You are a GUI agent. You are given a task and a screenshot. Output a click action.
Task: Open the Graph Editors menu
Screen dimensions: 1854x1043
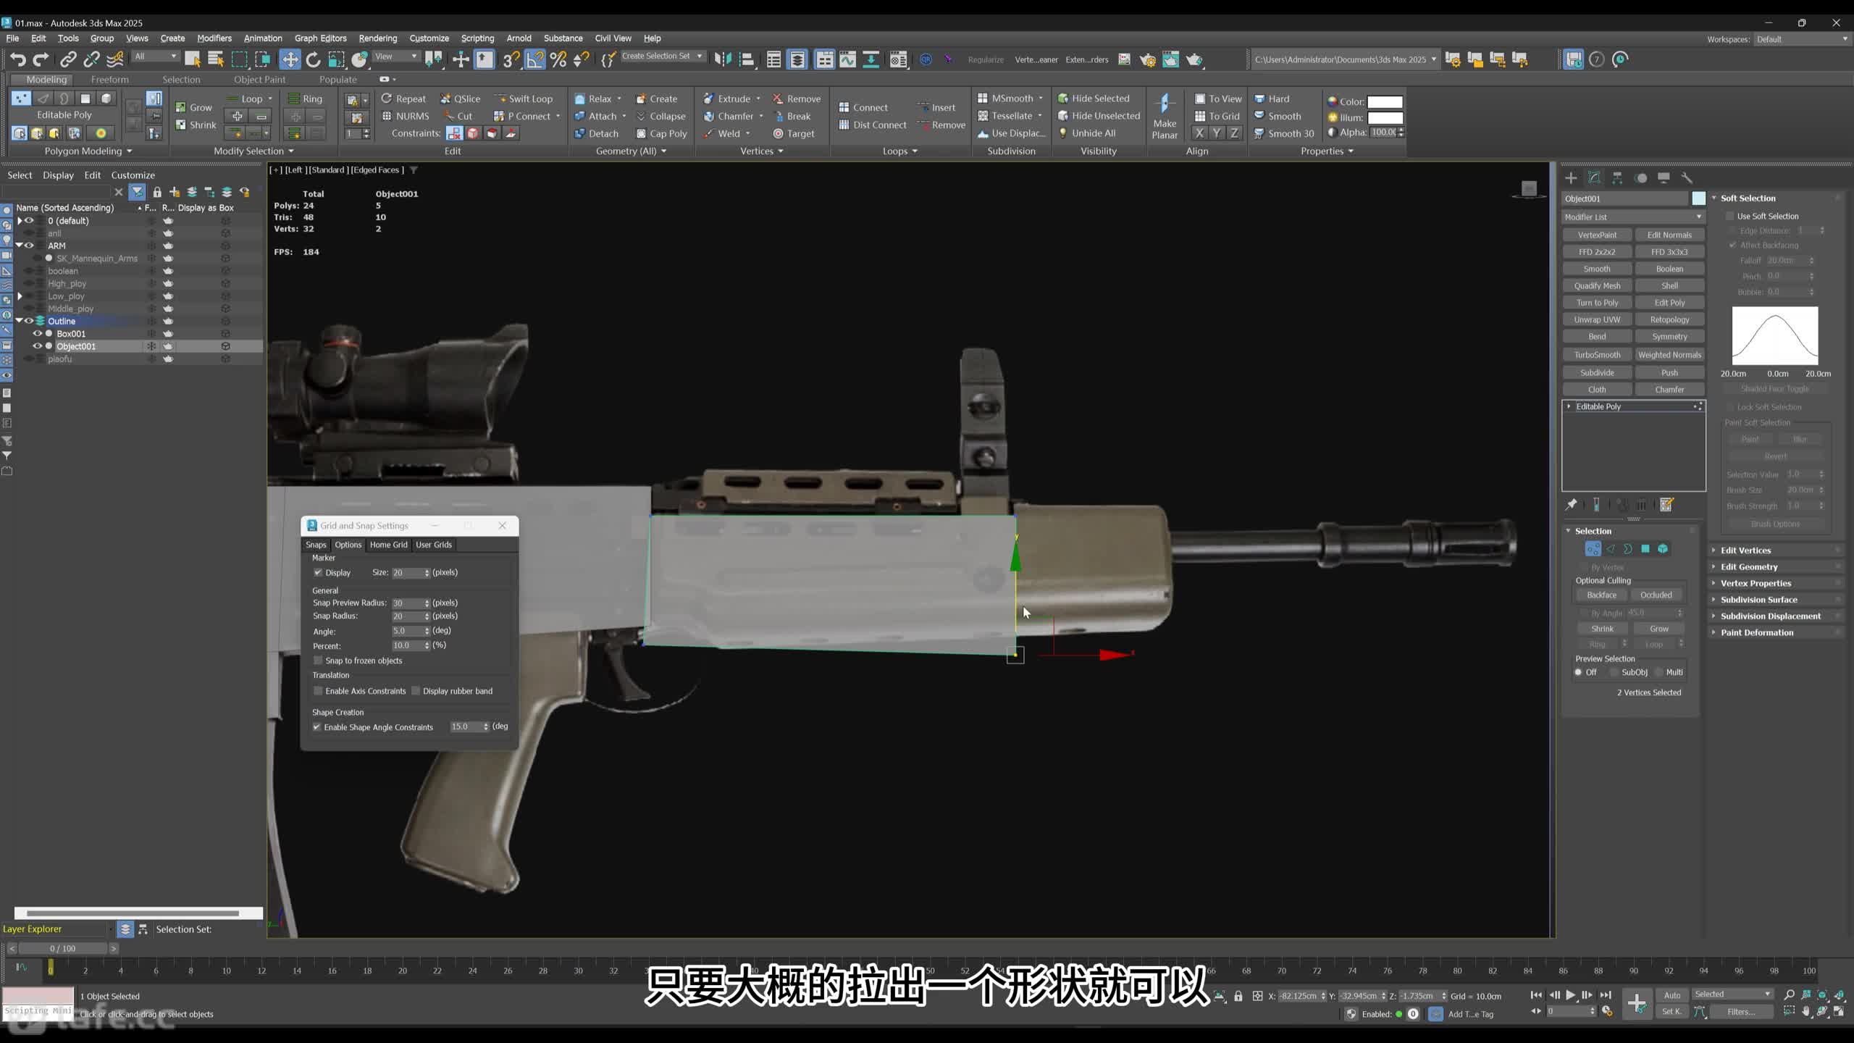[320, 38]
